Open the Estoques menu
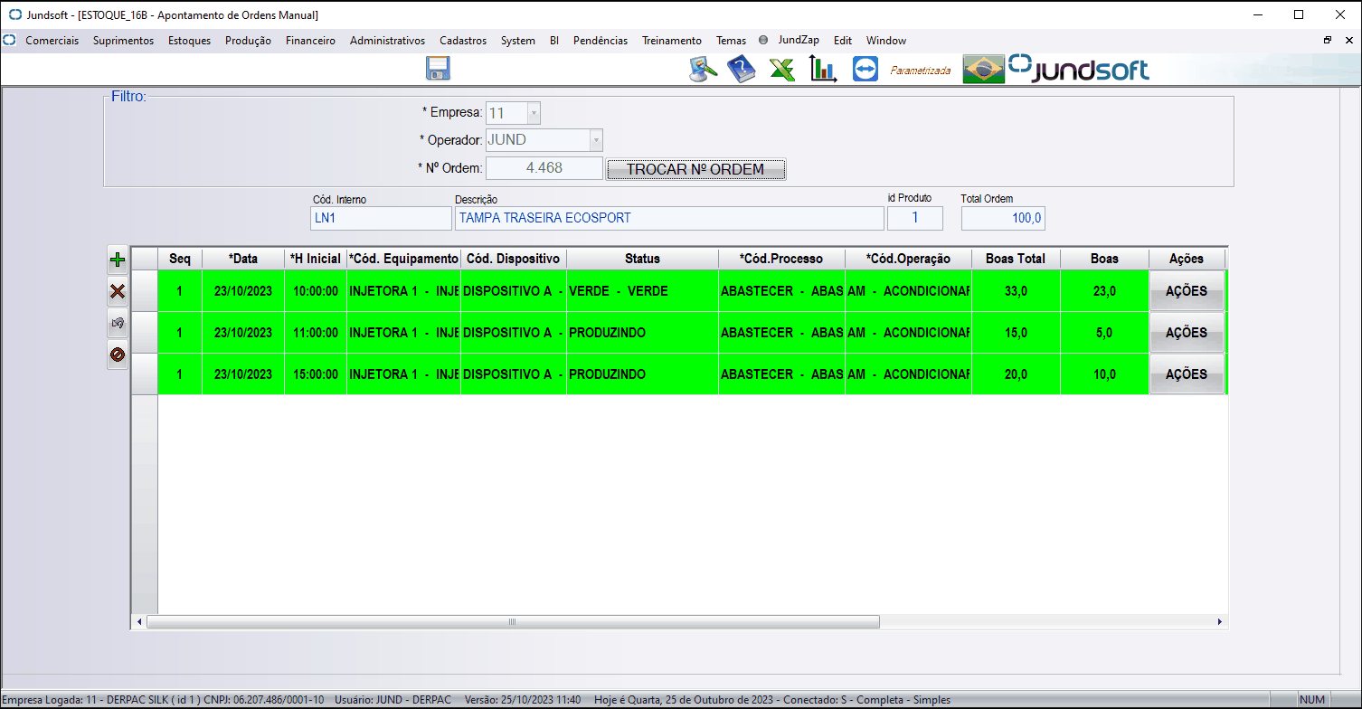The height and width of the screenshot is (709, 1362). [x=189, y=41]
